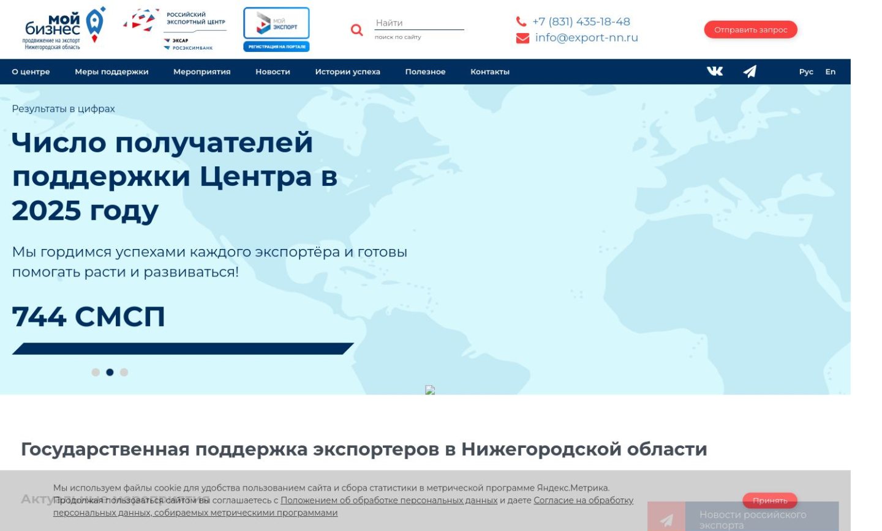
Task: Click the поиск по сайту hint text
Action: click(398, 37)
